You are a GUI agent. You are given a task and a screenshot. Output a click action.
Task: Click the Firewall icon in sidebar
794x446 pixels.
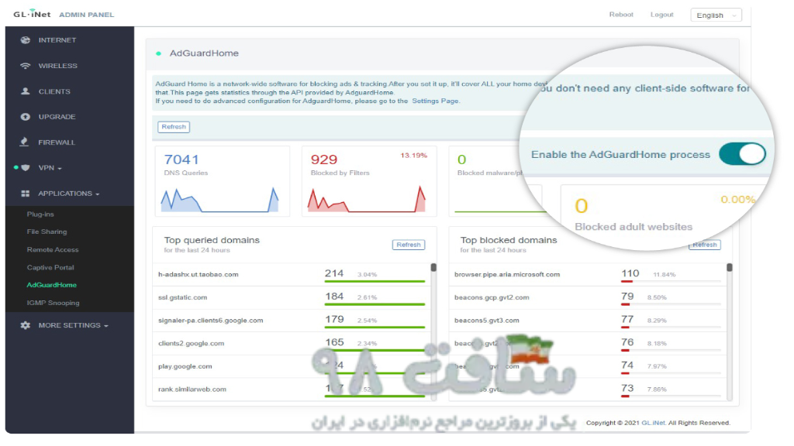pos(24,142)
